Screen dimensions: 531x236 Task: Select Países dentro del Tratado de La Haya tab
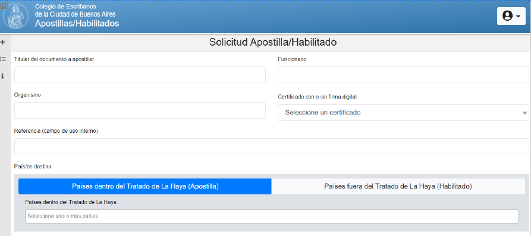coord(145,186)
